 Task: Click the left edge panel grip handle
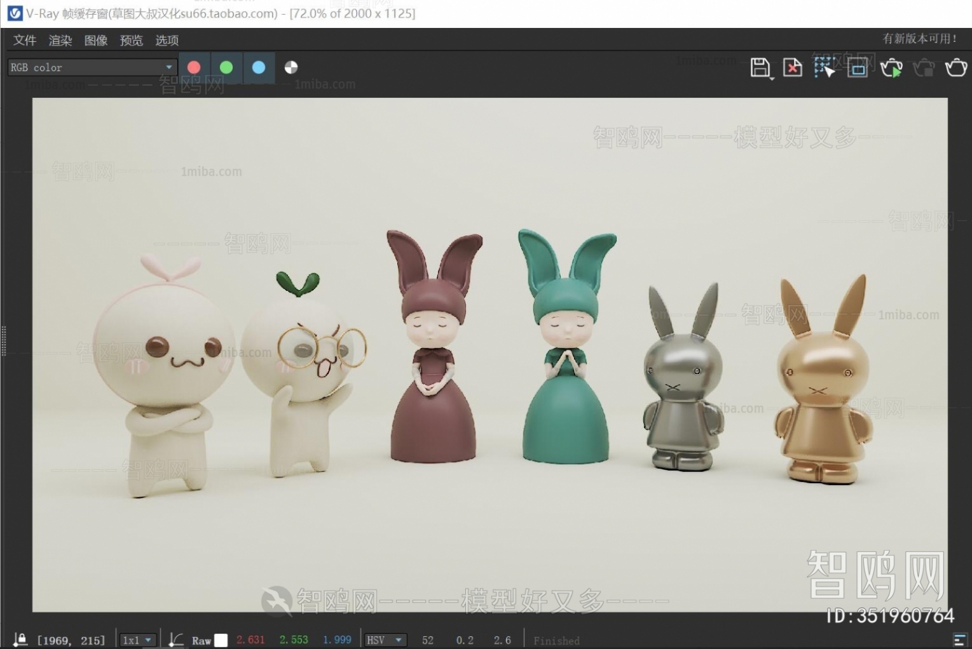4,341
